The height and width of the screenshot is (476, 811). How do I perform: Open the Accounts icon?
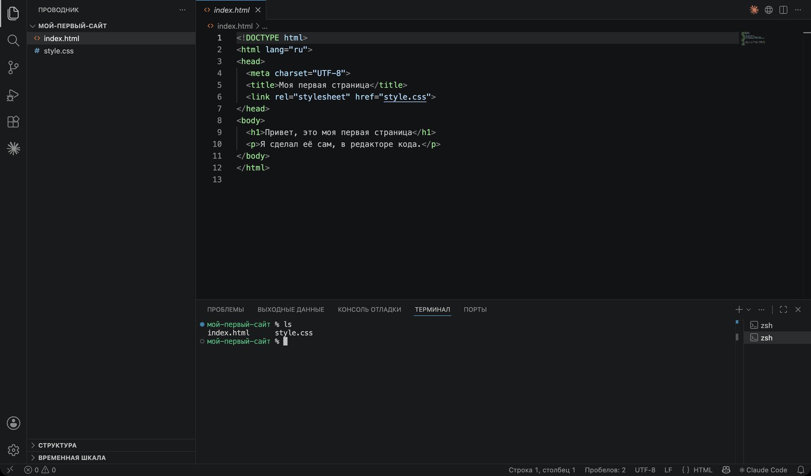coord(13,423)
